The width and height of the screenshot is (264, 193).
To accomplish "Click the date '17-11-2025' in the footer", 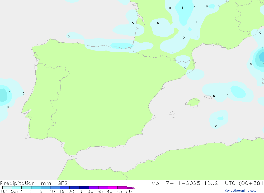I will pos(181,183).
